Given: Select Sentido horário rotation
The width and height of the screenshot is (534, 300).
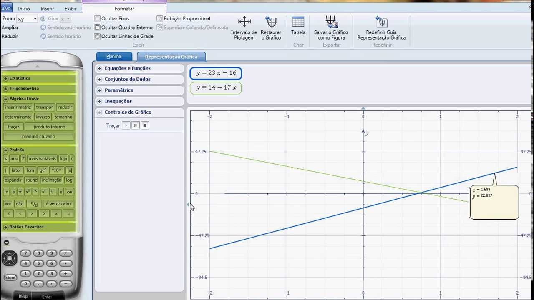Looking at the screenshot, I should 60,36.
